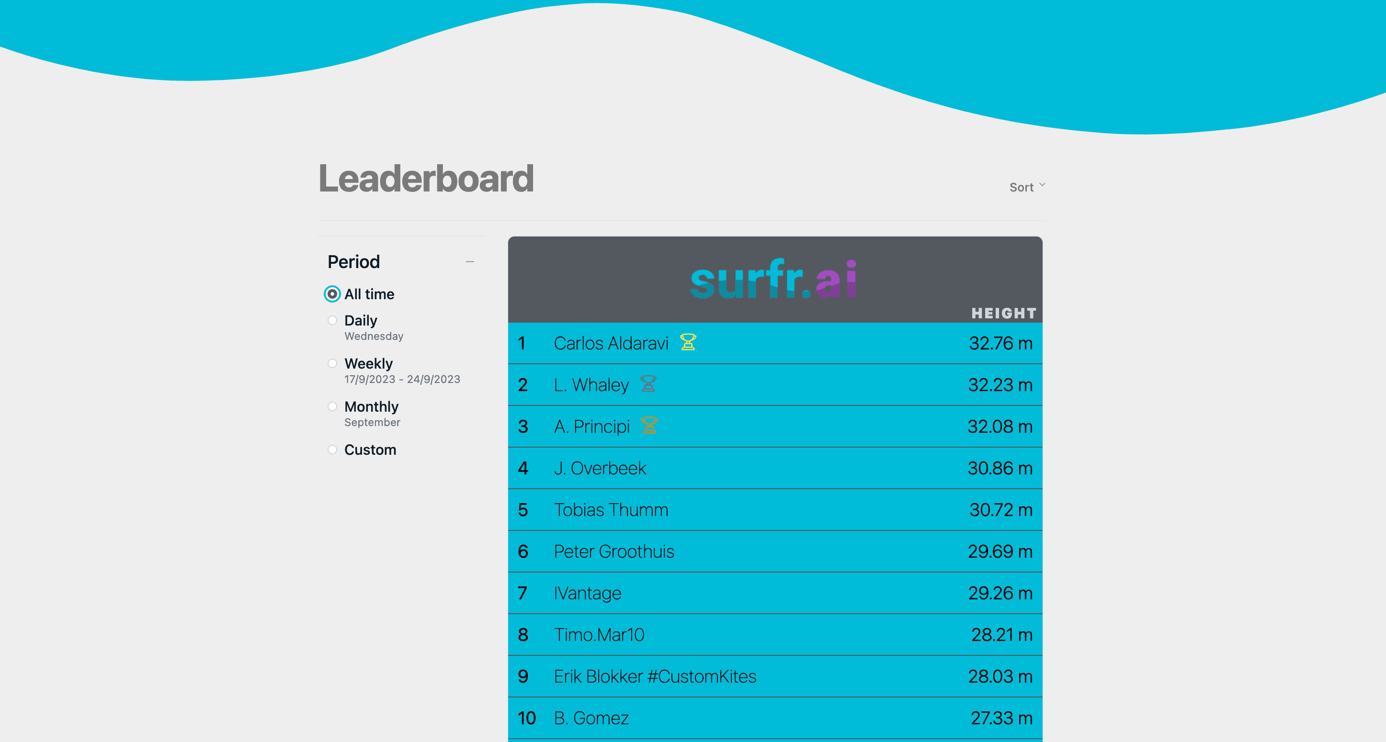Click the Tobias Thumm name
The image size is (1386, 742).
pyautogui.click(x=611, y=510)
